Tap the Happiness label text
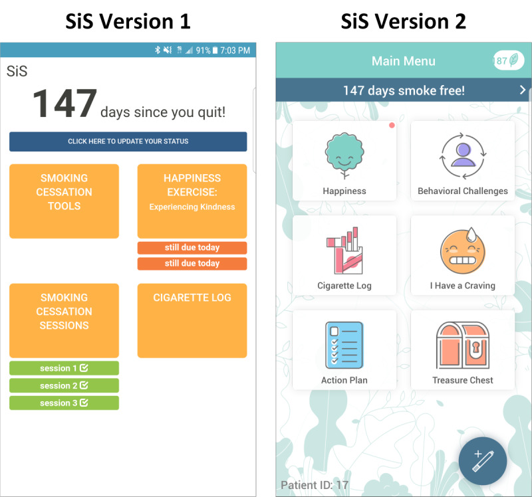The width and height of the screenshot is (532, 497). 344,191
